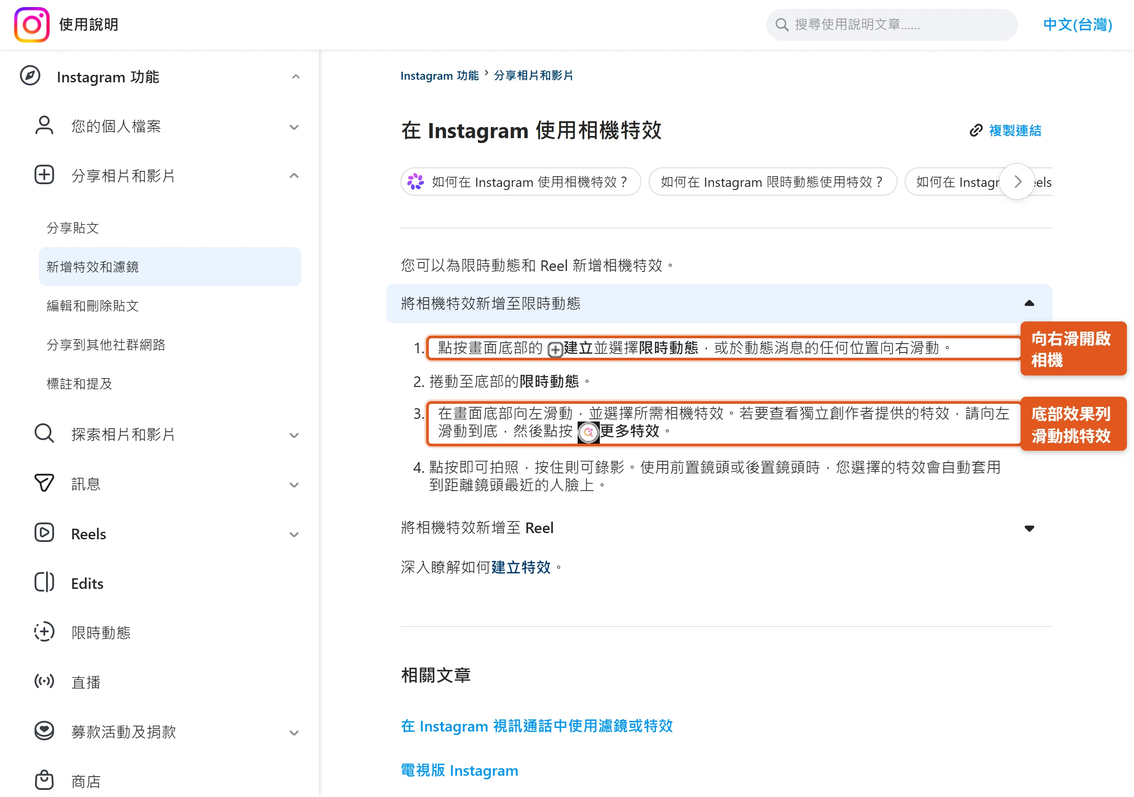Click the Instagram 功能 breadcrumb link
The width and height of the screenshot is (1134, 797).
[439, 76]
